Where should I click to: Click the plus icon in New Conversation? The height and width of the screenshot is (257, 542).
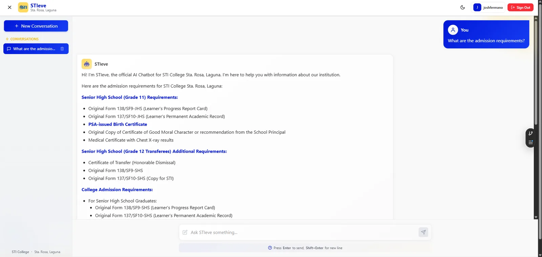17,26
